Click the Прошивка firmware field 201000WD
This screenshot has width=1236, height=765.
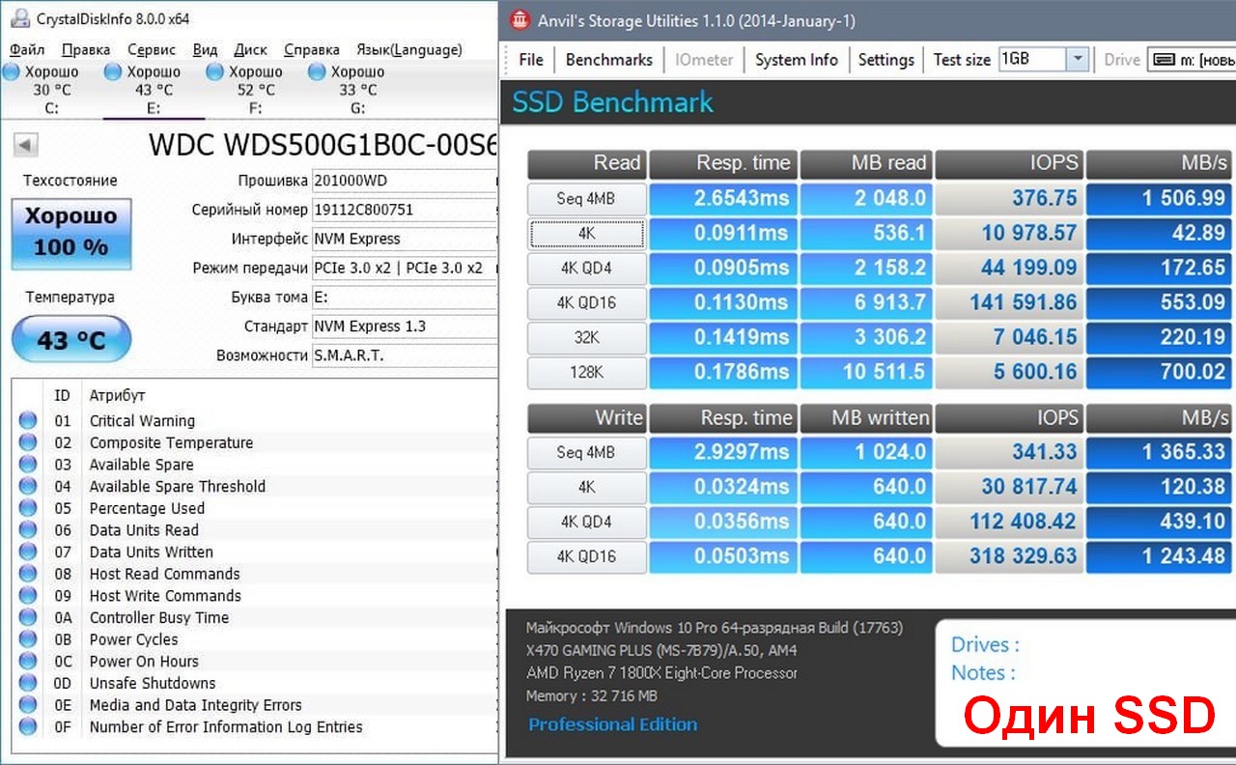[x=404, y=181]
